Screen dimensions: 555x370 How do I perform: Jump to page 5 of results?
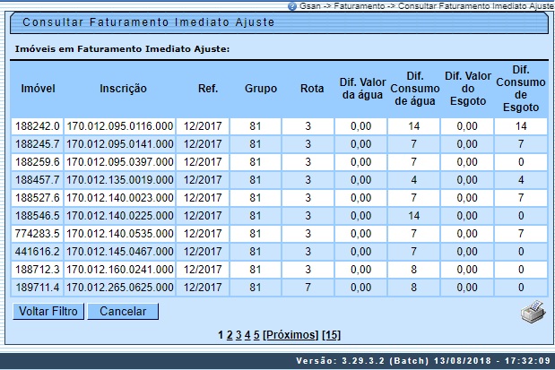pos(256,335)
